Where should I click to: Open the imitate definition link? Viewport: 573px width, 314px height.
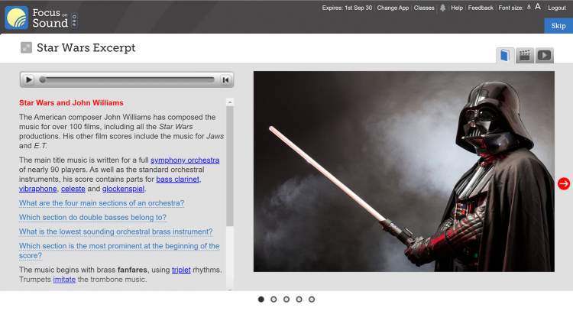[64, 280]
